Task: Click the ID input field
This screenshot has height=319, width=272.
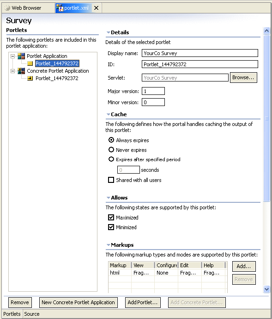Action: [200, 64]
